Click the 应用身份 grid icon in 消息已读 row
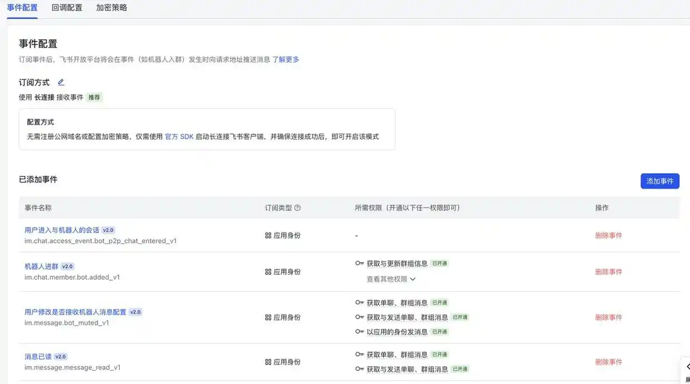Viewport: 690px width, 384px height. point(267,362)
